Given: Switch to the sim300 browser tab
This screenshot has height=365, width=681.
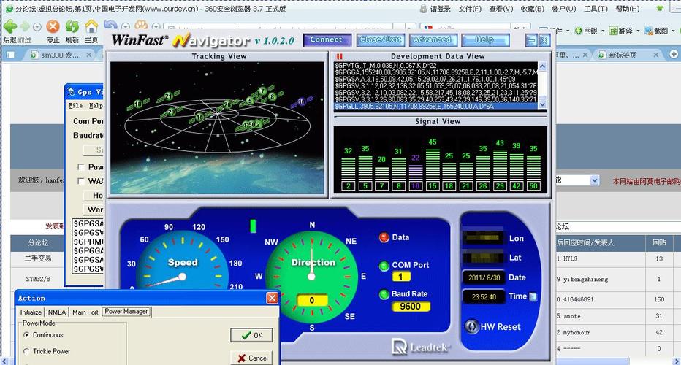Looking at the screenshot, I should pyautogui.click(x=61, y=55).
